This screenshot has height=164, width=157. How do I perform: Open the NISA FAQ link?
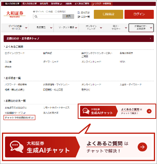tap(122, 62)
